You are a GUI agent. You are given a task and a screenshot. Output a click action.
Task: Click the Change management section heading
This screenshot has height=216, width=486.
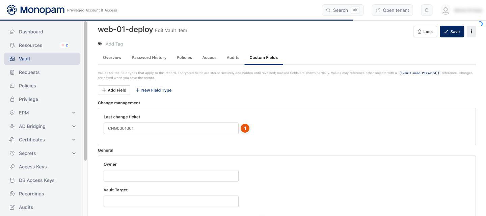[119, 103]
